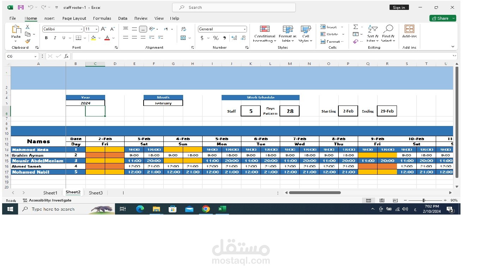Open the Add-ins icon
This screenshot has height=271, width=482.
(409, 29)
